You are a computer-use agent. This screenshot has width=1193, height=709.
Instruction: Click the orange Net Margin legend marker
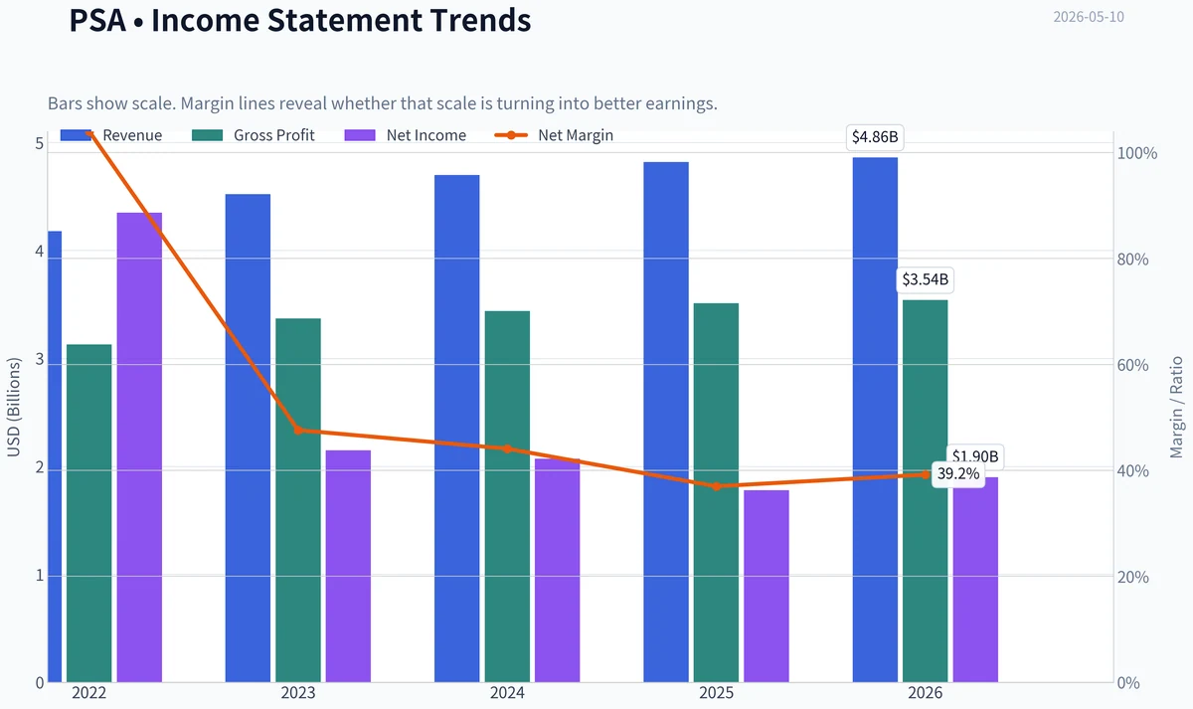click(x=511, y=135)
